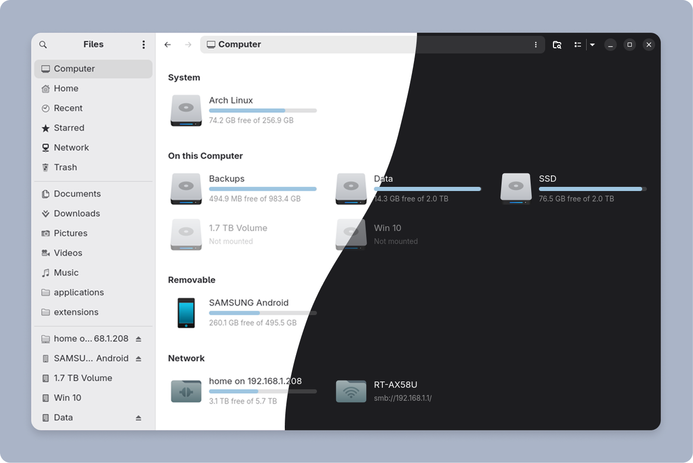Select the unmounted Win 10 drive icon
This screenshot has height=463, width=693.
coord(351,235)
